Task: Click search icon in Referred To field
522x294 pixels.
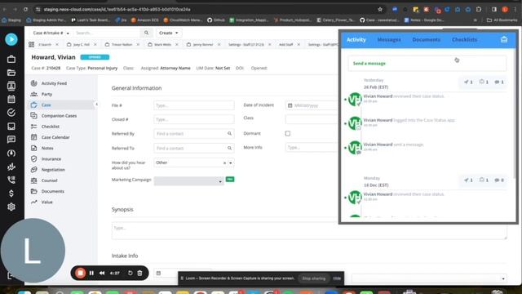Action: coord(229,148)
